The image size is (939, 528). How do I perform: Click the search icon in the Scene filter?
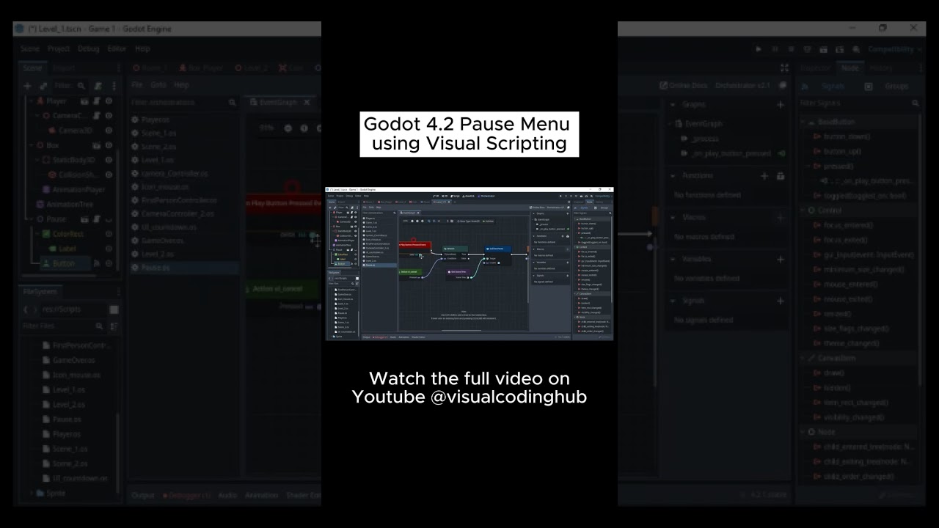81,86
